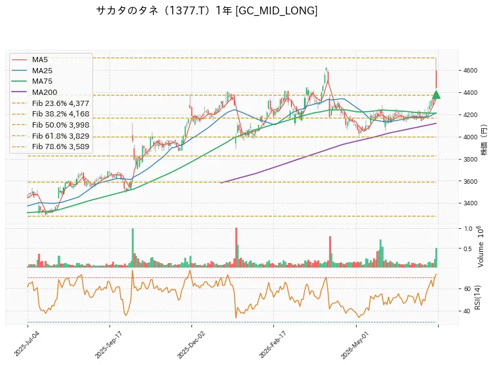493x365 pixels.
Task: Click the Fib 38.2% 4,168 legend item
Action: coord(50,114)
